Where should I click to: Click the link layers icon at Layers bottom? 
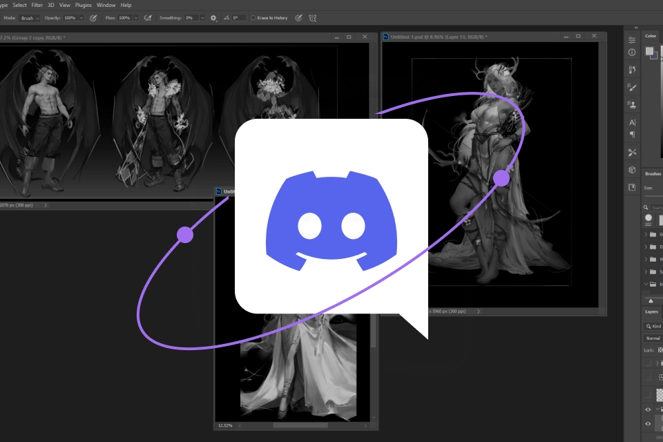[x=659, y=438]
